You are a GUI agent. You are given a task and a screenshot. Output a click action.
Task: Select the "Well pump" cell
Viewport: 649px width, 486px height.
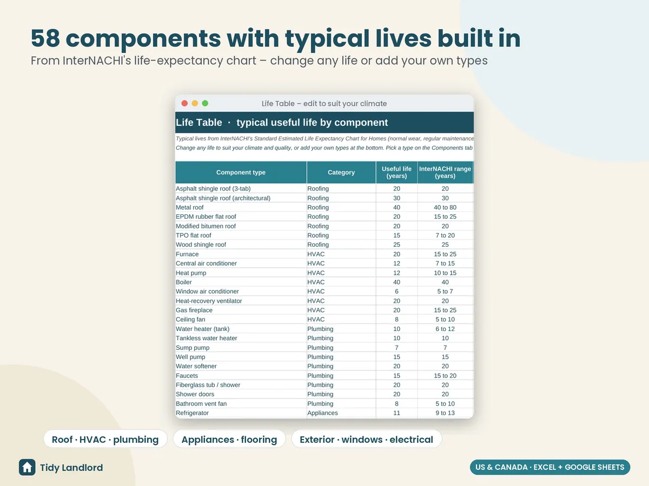pyautogui.click(x=241, y=357)
